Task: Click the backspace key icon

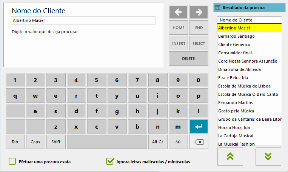Action: coord(199,142)
